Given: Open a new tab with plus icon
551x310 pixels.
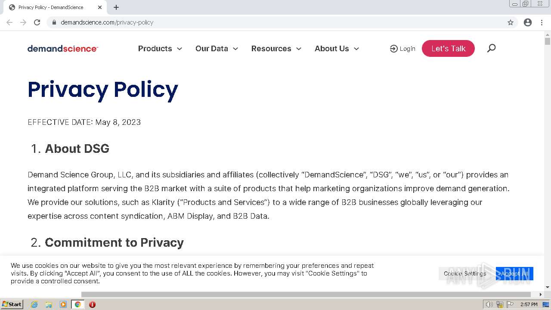Looking at the screenshot, I should (116, 7).
